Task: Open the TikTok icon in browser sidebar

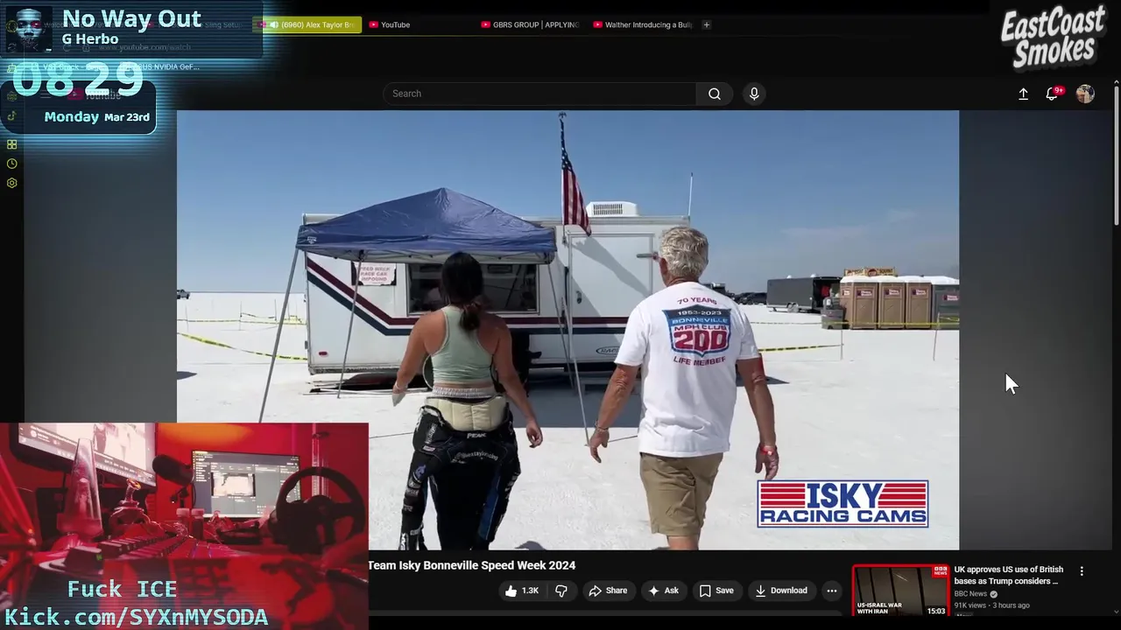Action: pyautogui.click(x=11, y=115)
